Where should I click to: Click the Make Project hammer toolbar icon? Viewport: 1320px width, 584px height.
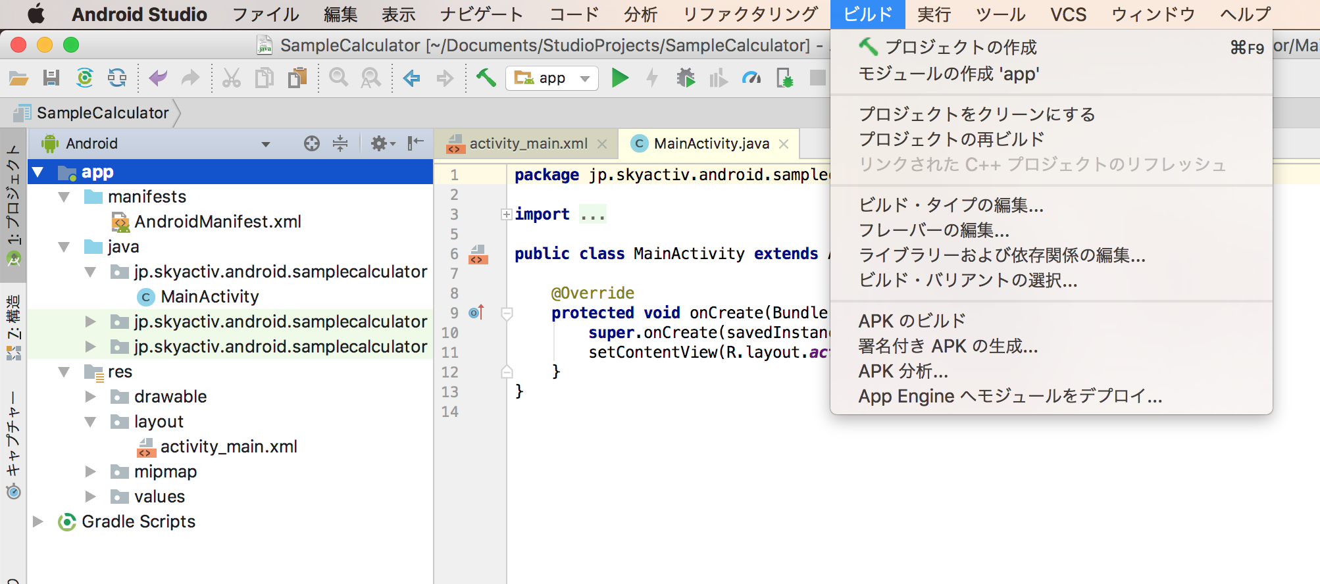(486, 78)
